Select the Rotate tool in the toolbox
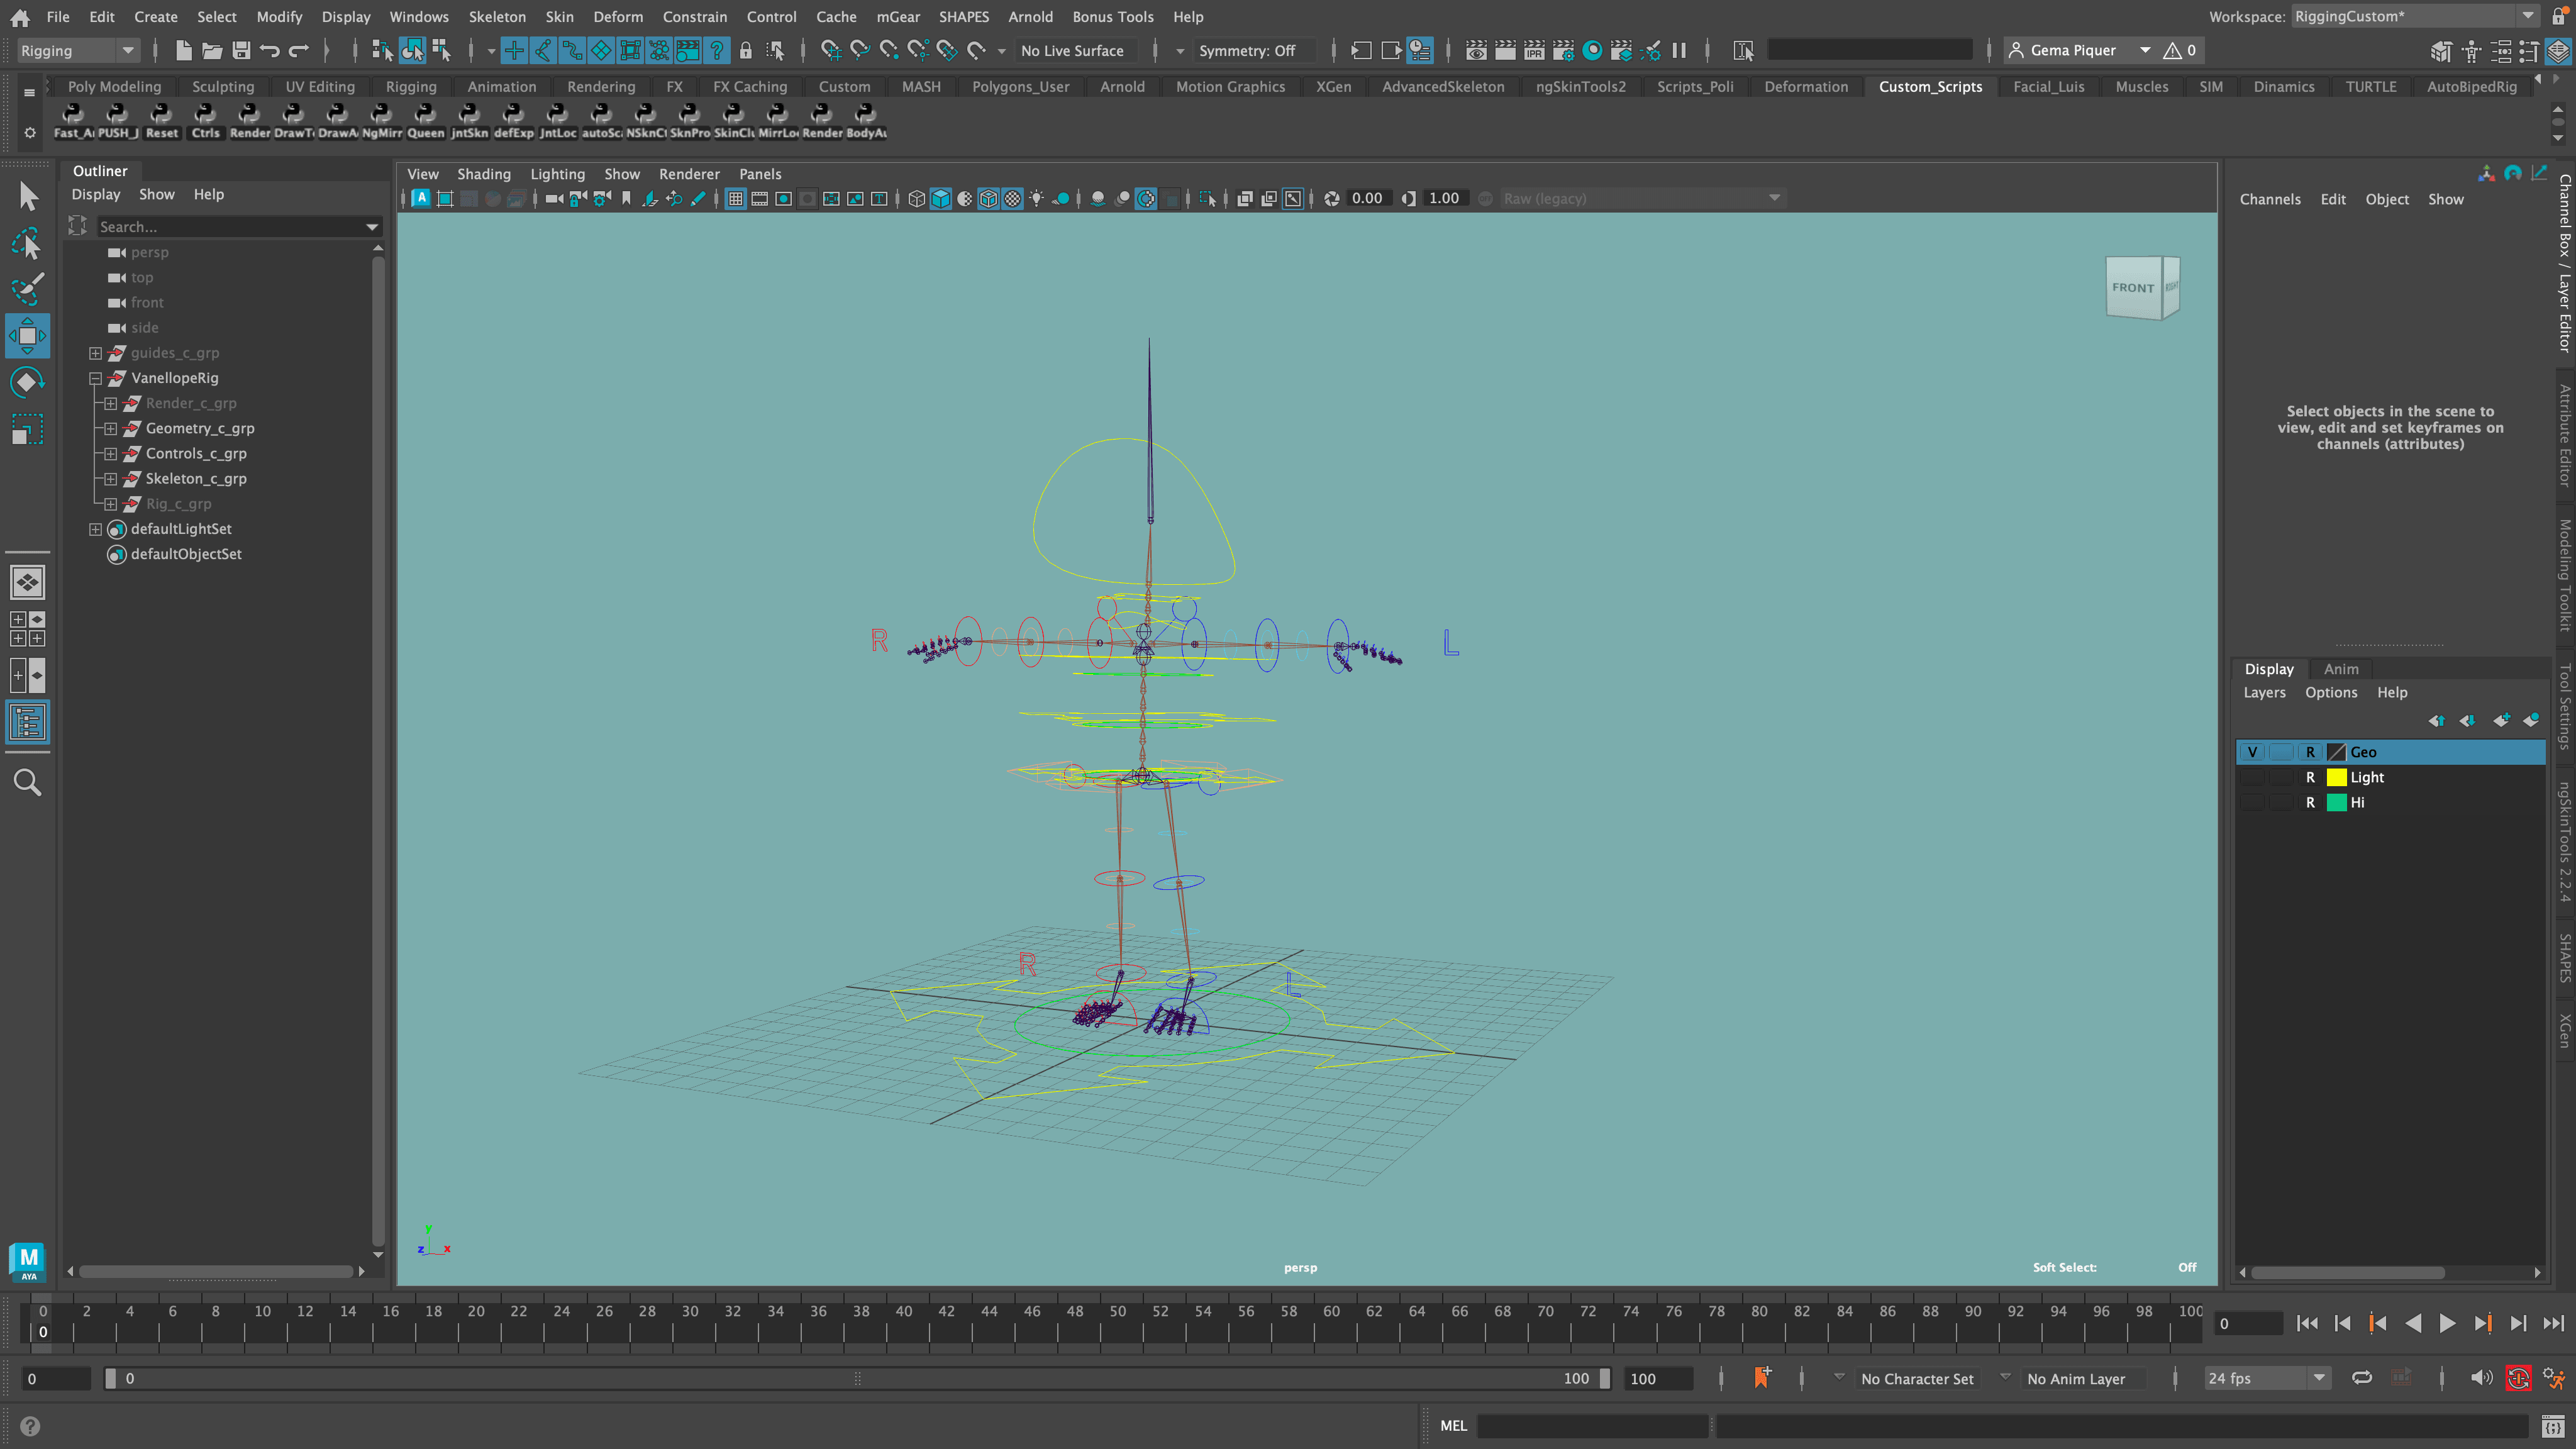The width and height of the screenshot is (2576, 1449). (27, 383)
